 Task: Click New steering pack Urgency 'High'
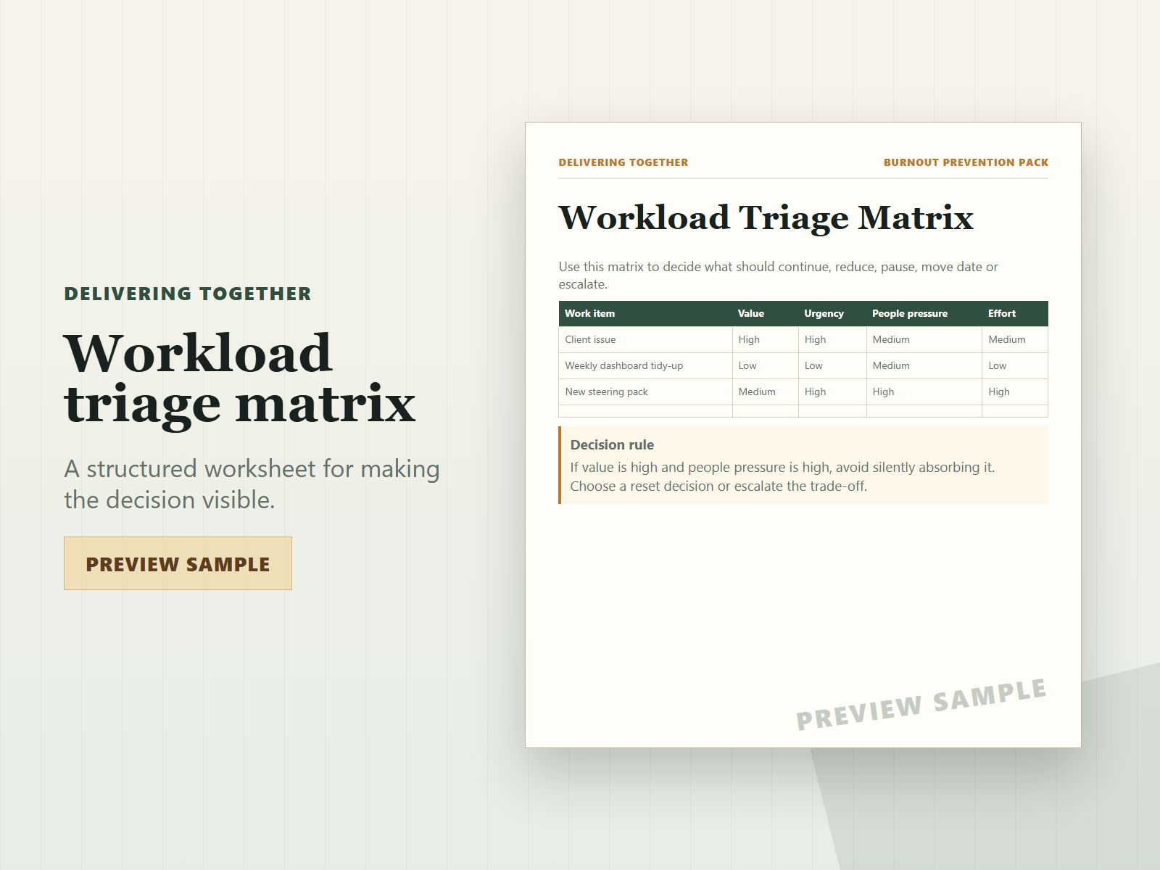(x=832, y=391)
